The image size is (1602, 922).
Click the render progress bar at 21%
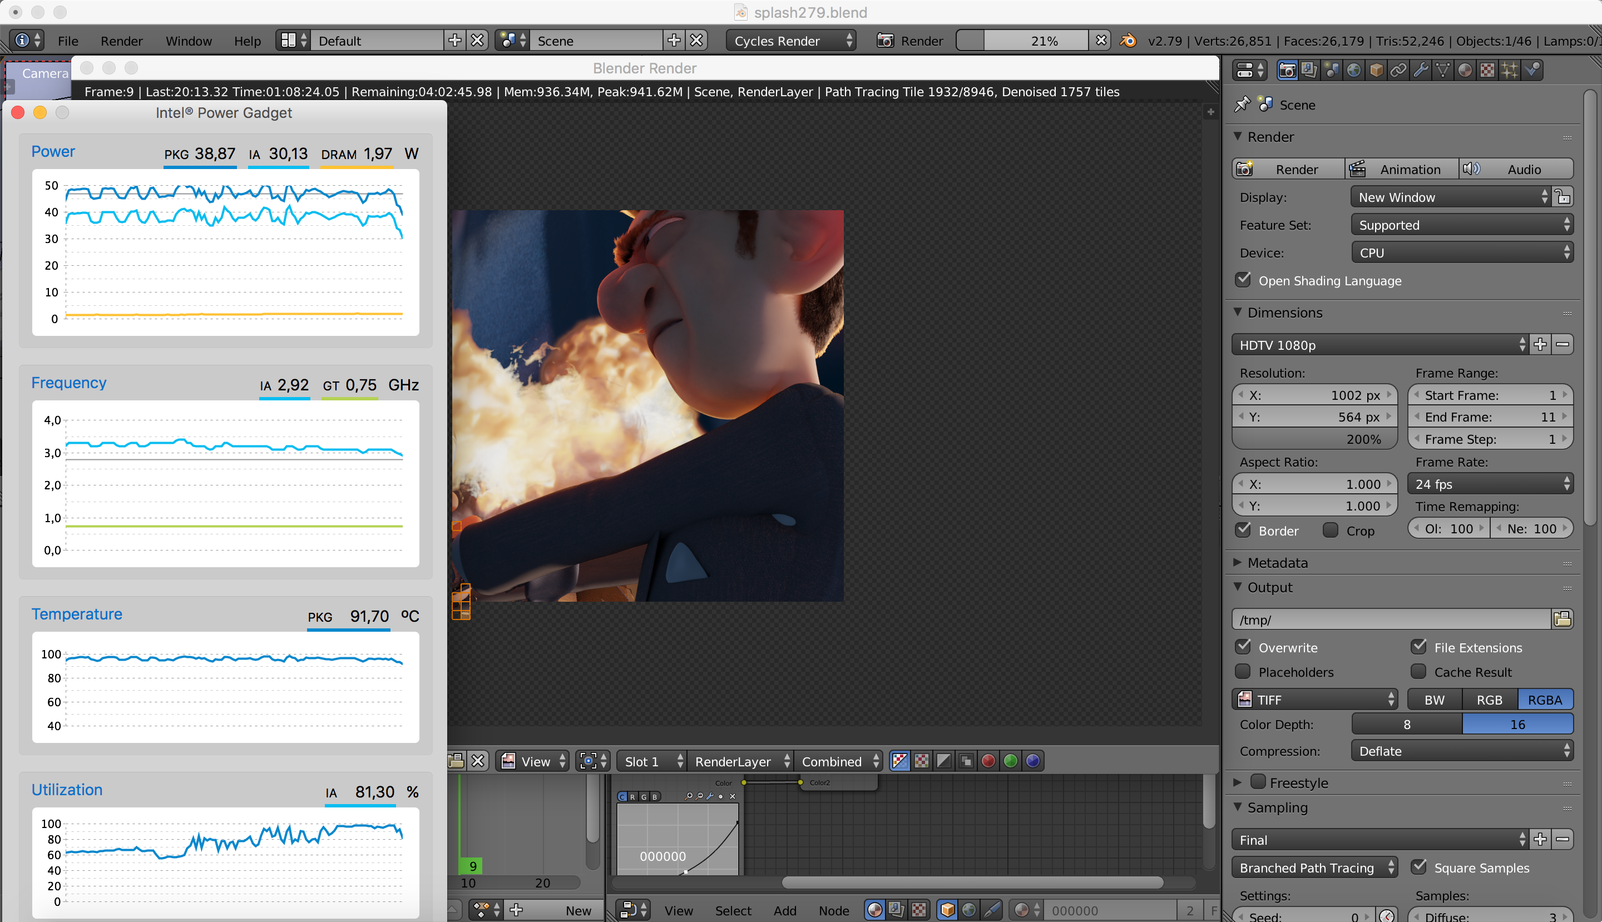click(1022, 41)
